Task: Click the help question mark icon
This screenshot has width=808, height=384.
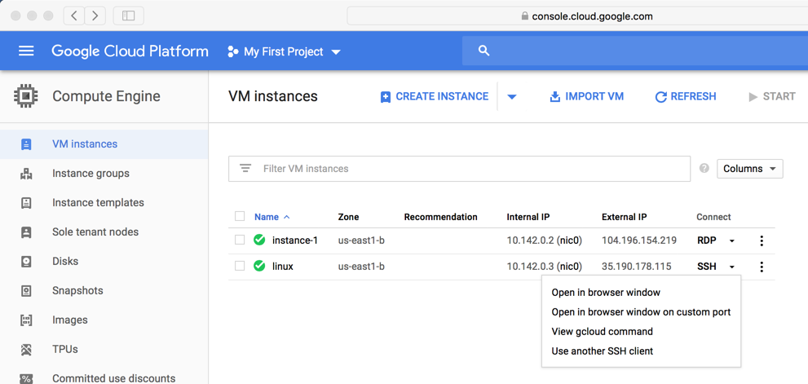Action: click(704, 169)
